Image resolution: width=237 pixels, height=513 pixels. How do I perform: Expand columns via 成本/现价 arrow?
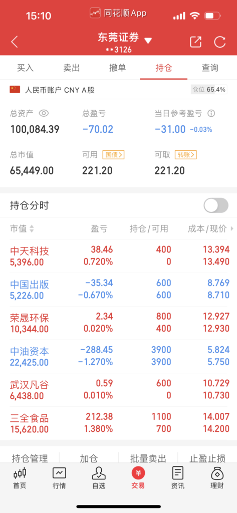(x=232, y=228)
